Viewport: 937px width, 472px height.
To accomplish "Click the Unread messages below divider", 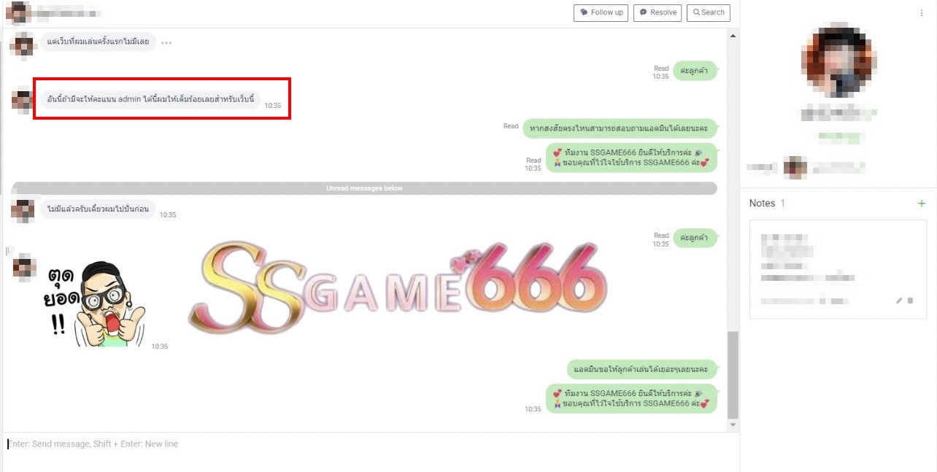I will coord(364,188).
